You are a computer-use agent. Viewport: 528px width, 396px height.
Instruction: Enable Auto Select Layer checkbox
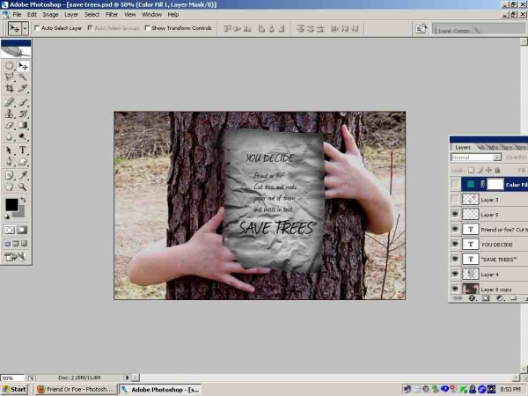(37, 28)
